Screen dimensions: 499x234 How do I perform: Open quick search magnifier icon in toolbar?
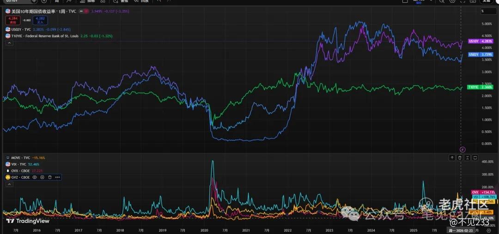(x=442, y=1)
